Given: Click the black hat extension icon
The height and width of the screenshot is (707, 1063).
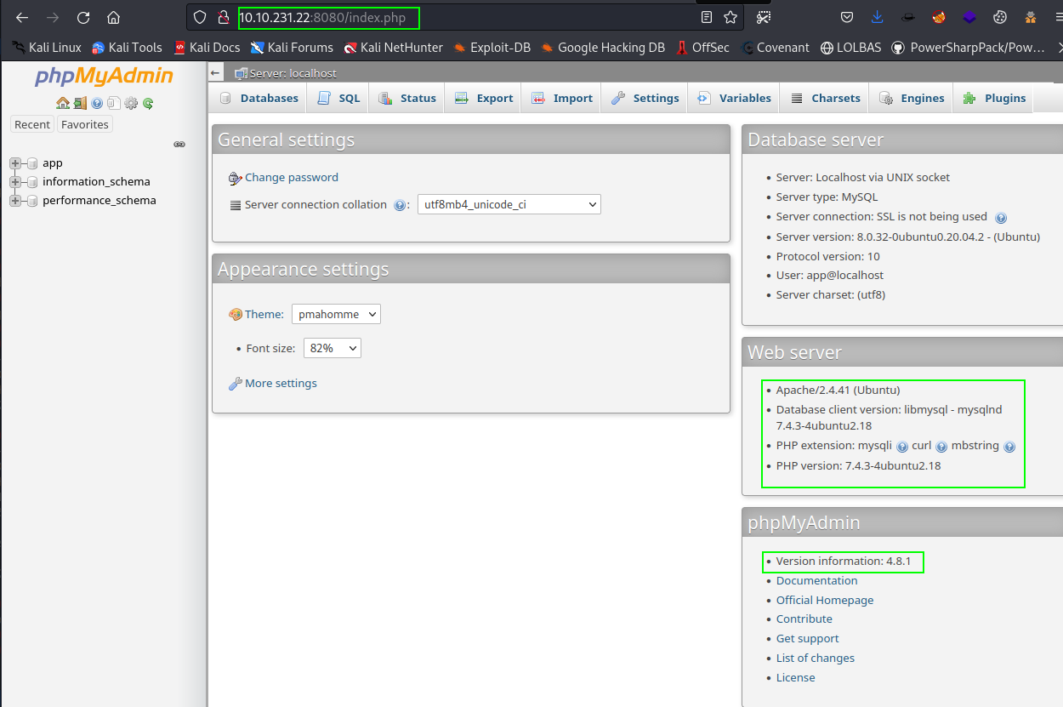Looking at the screenshot, I should tap(908, 17).
